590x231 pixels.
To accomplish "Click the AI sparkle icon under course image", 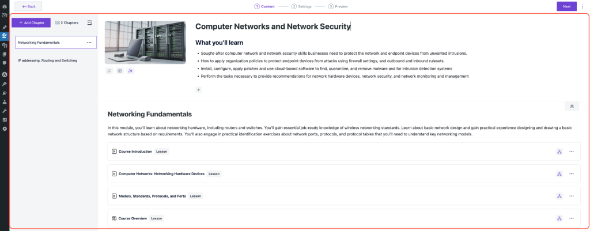I will (130, 71).
